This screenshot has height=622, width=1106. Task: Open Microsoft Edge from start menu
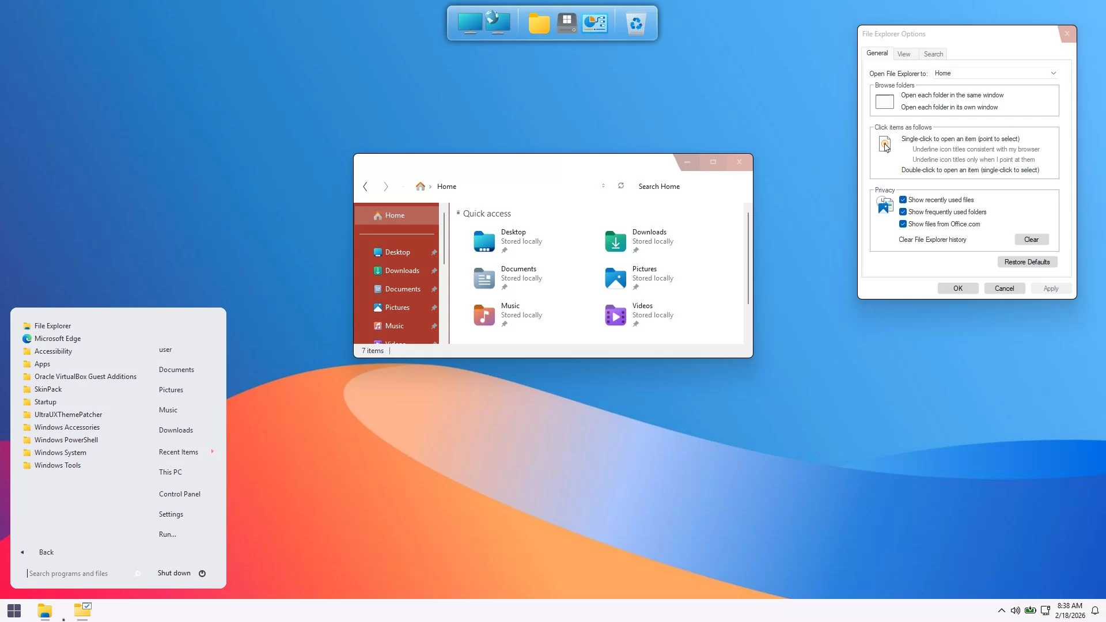point(57,339)
